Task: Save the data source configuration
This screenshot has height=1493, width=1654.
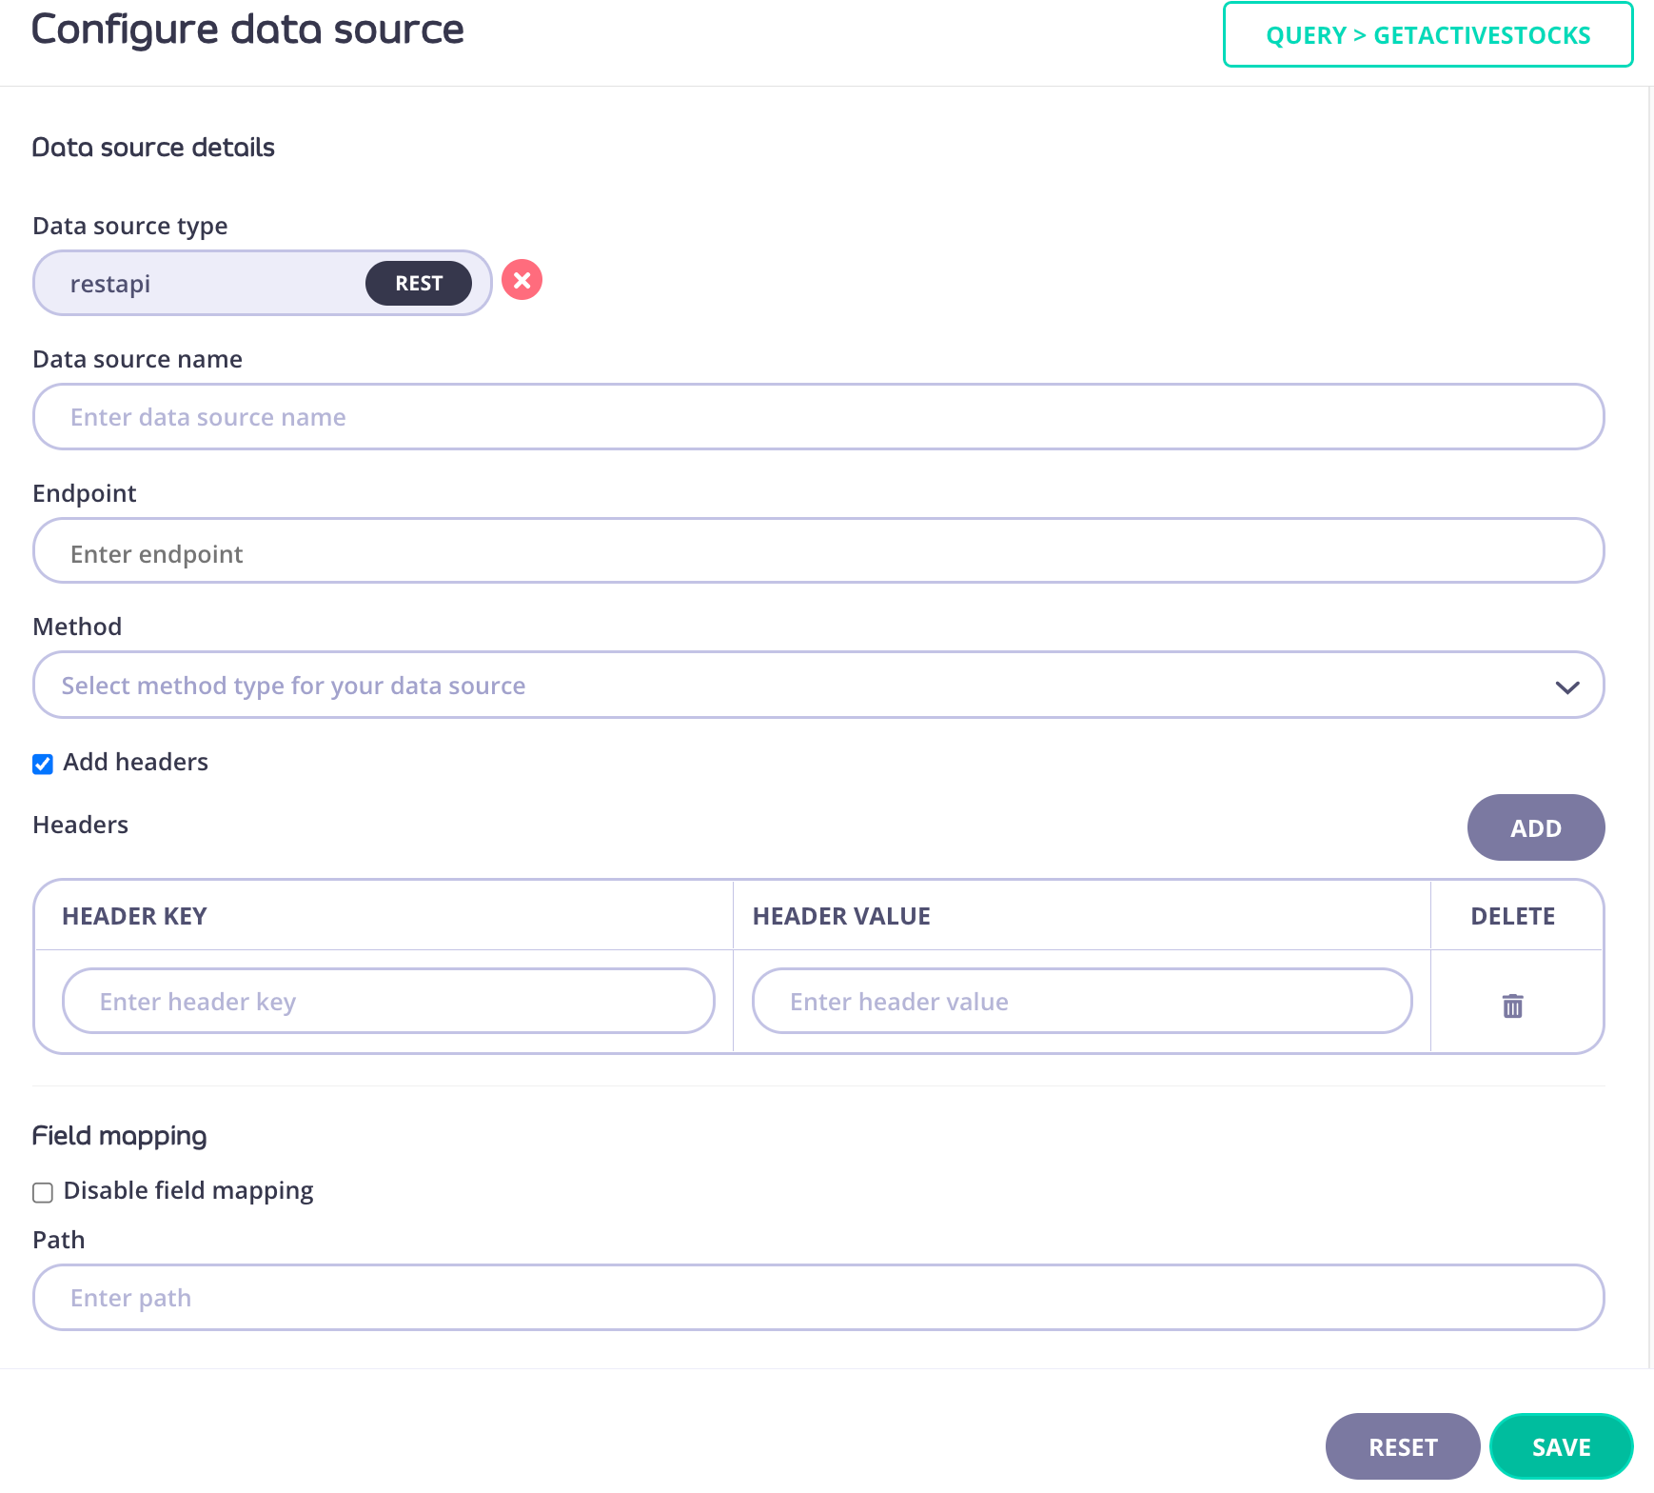Action: point(1561,1446)
